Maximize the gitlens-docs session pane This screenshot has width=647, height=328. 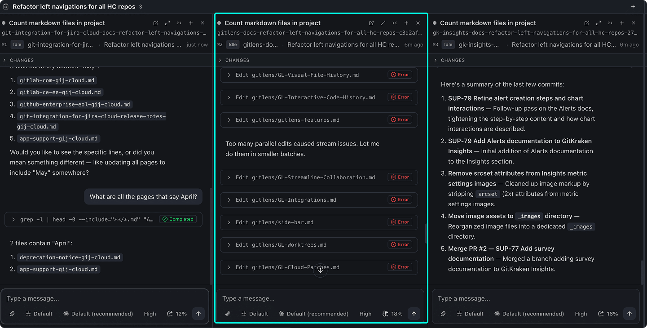(383, 23)
